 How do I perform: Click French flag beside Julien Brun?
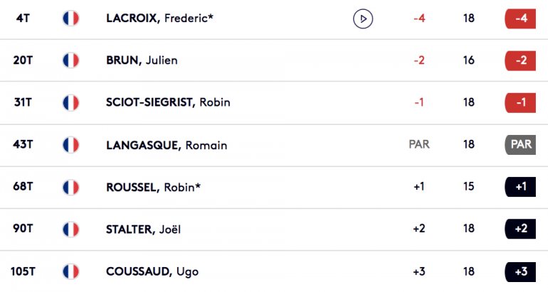[70, 60]
